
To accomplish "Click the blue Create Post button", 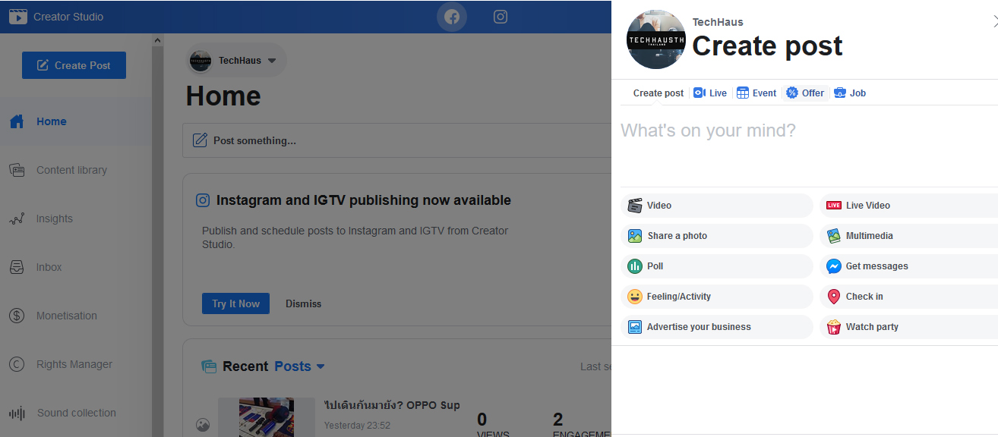I will 74,65.
